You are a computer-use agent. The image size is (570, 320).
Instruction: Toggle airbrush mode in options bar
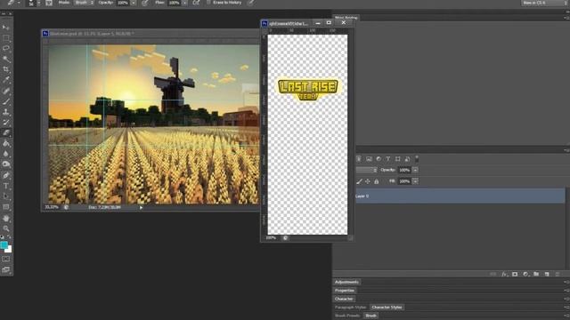click(x=196, y=3)
